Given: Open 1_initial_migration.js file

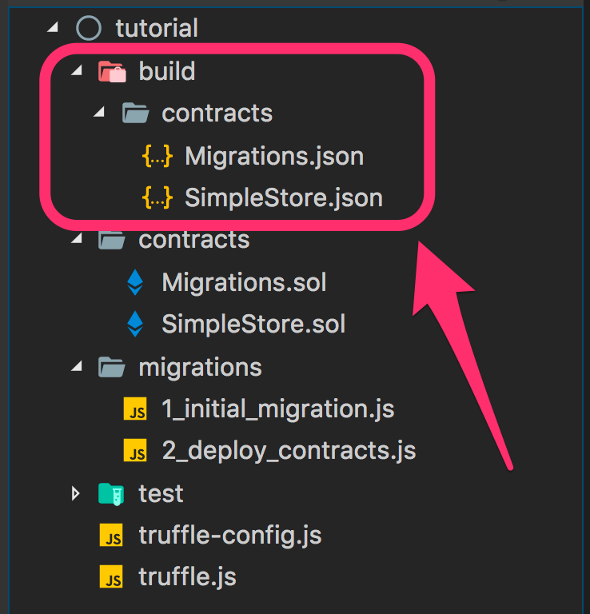Looking at the screenshot, I should pyautogui.click(x=278, y=409).
